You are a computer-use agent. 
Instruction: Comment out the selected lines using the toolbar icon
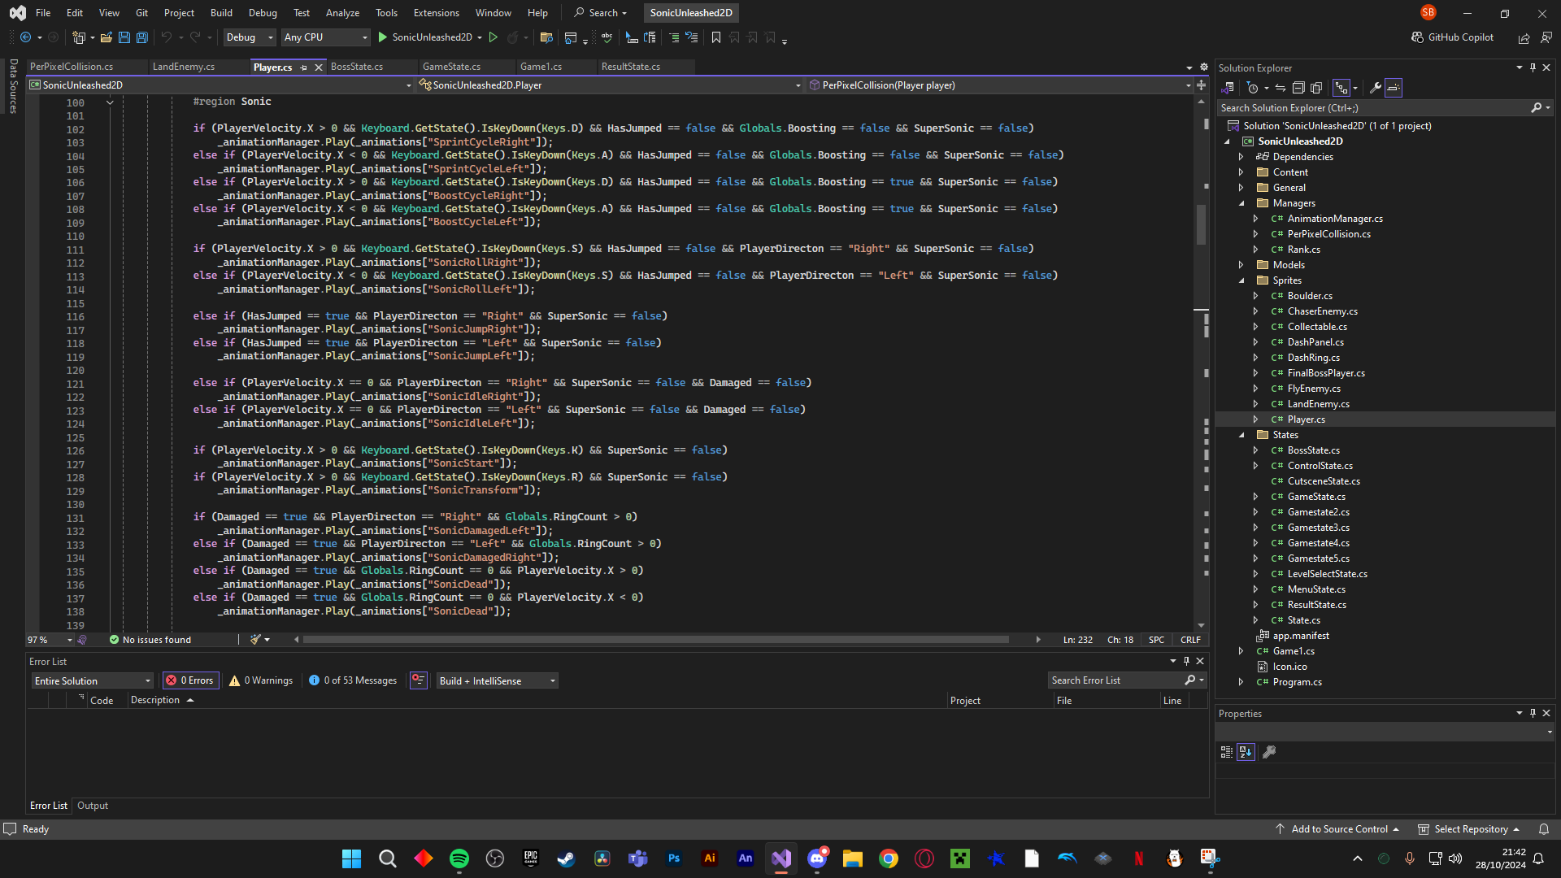tap(674, 37)
